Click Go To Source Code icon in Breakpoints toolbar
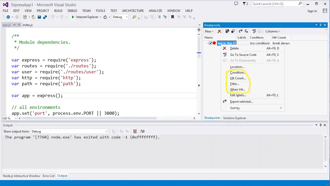 click(254, 31)
